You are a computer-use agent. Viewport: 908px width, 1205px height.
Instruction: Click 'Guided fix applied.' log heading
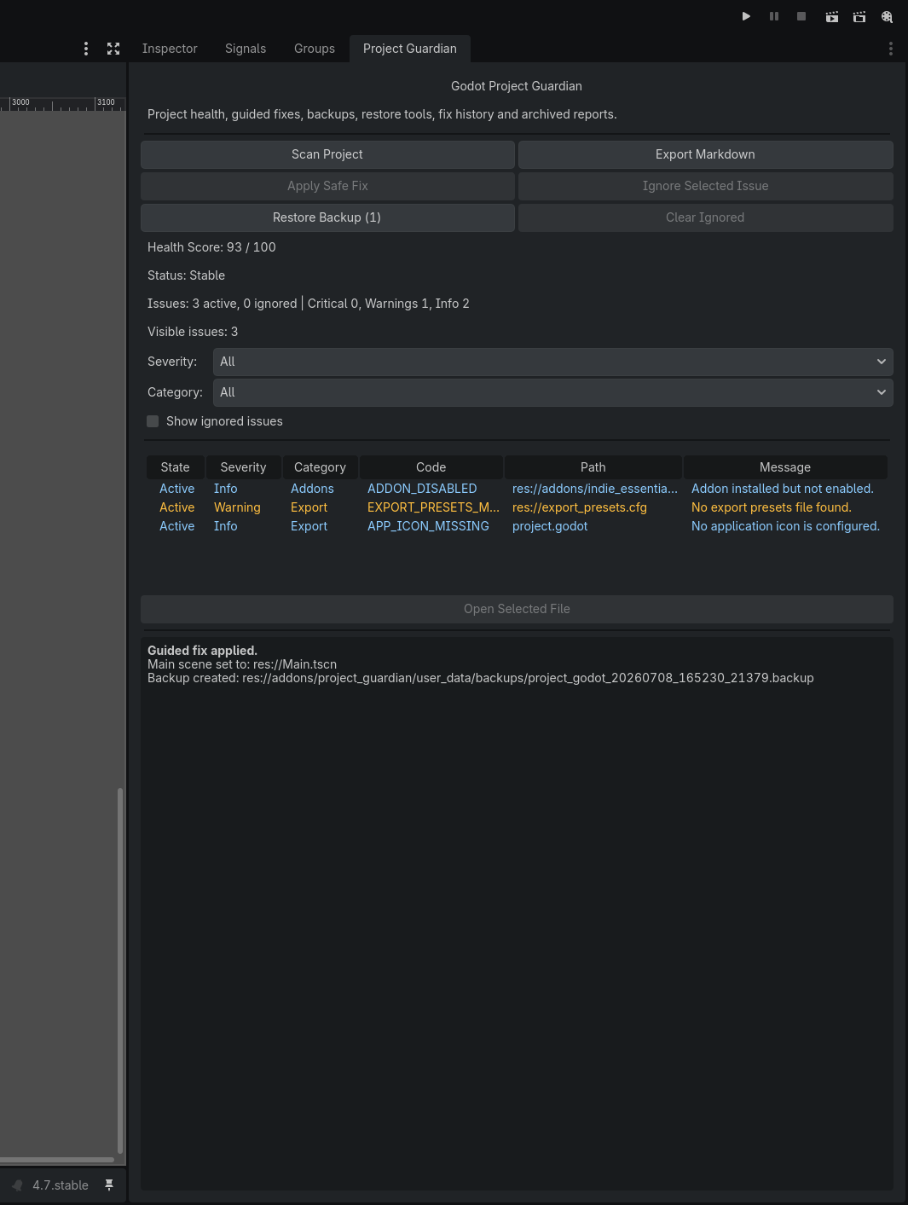tap(202, 651)
